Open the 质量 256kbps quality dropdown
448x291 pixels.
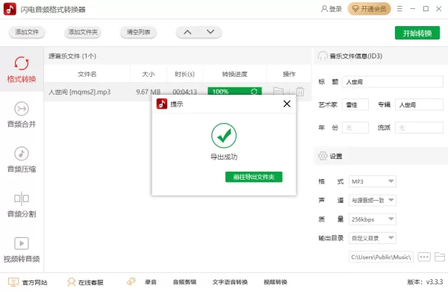pyautogui.click(x=373, y=219)
